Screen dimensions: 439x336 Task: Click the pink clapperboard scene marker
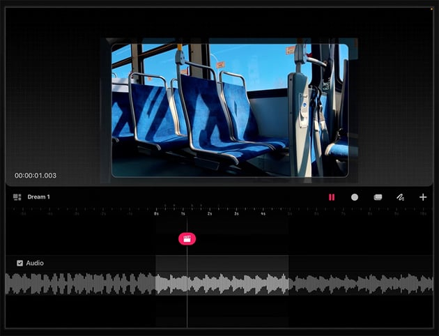click(x=187, y=239)
